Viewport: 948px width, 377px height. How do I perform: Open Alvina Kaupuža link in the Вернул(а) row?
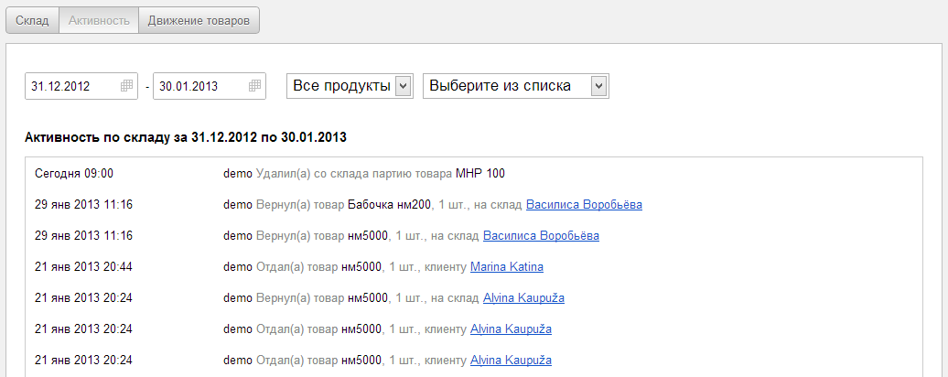click(x=523, y=298)
